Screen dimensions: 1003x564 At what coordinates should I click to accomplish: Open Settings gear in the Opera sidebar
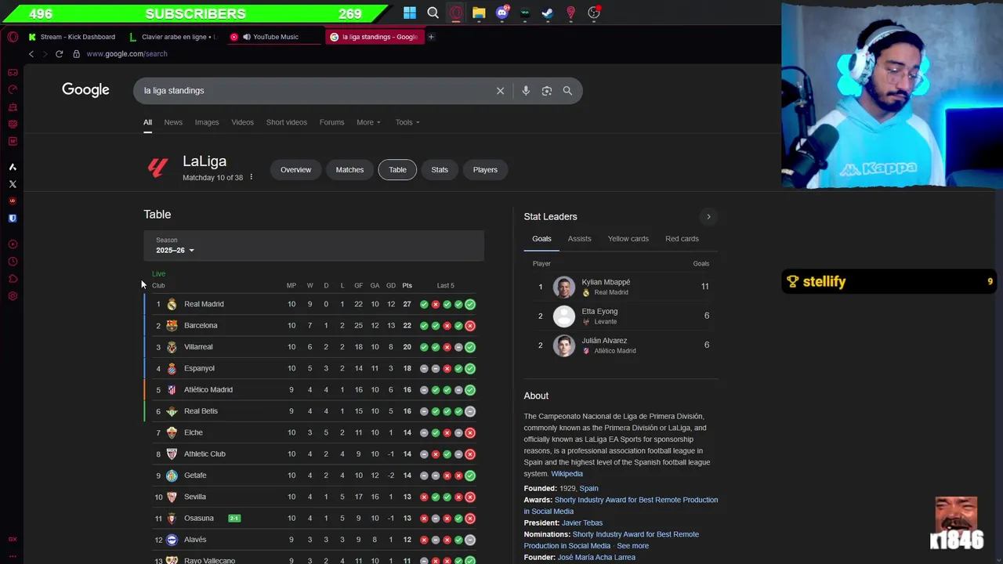click(13, 296)
